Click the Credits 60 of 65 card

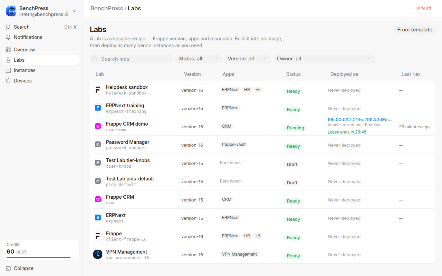click(x=41, y=250)
